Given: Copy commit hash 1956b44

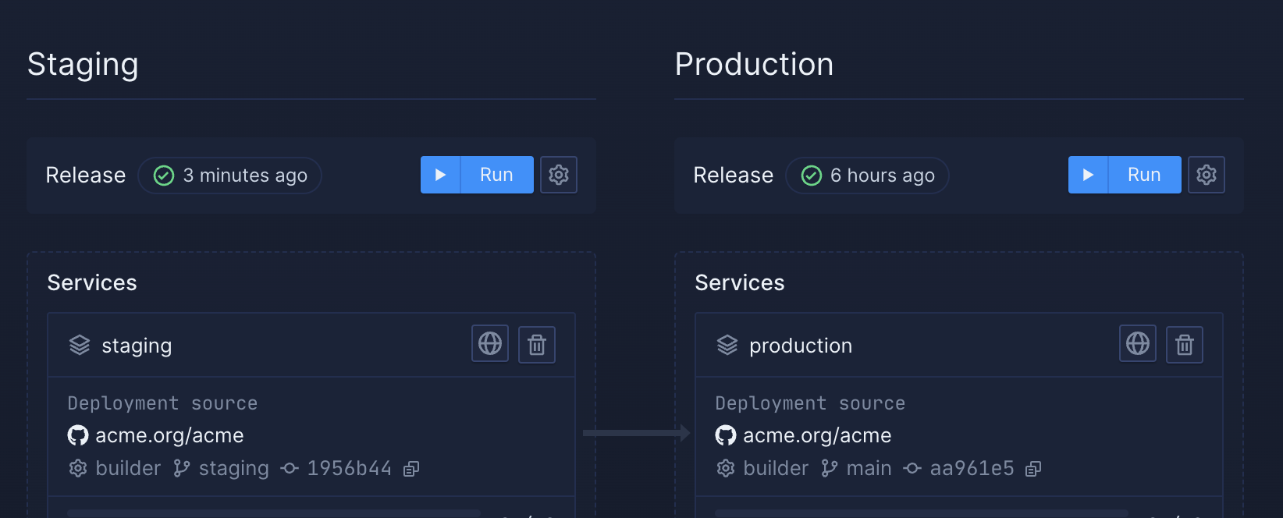Looking at the screenshot, I should coord(411,469).
